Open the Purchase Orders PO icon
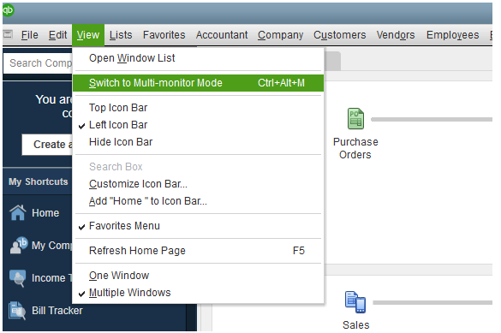 click(355, 119)
